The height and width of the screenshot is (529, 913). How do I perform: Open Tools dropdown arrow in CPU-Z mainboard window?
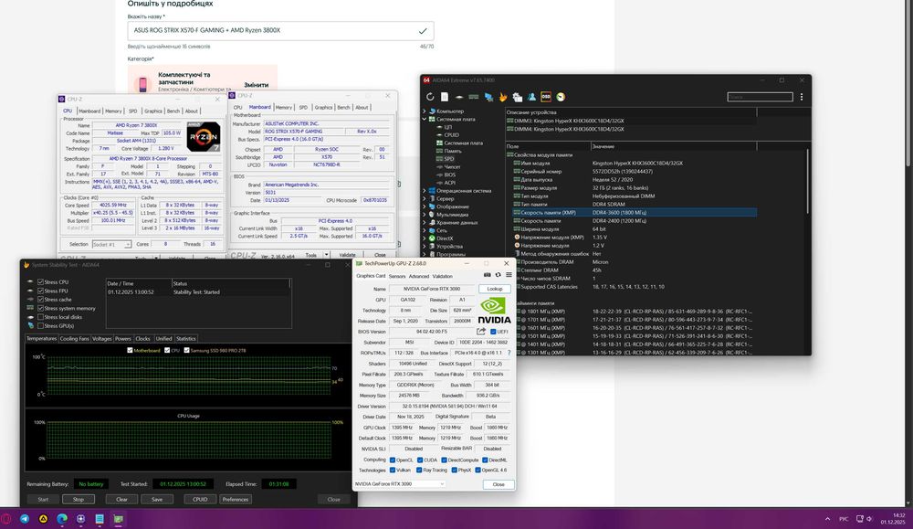click(327, 255)
